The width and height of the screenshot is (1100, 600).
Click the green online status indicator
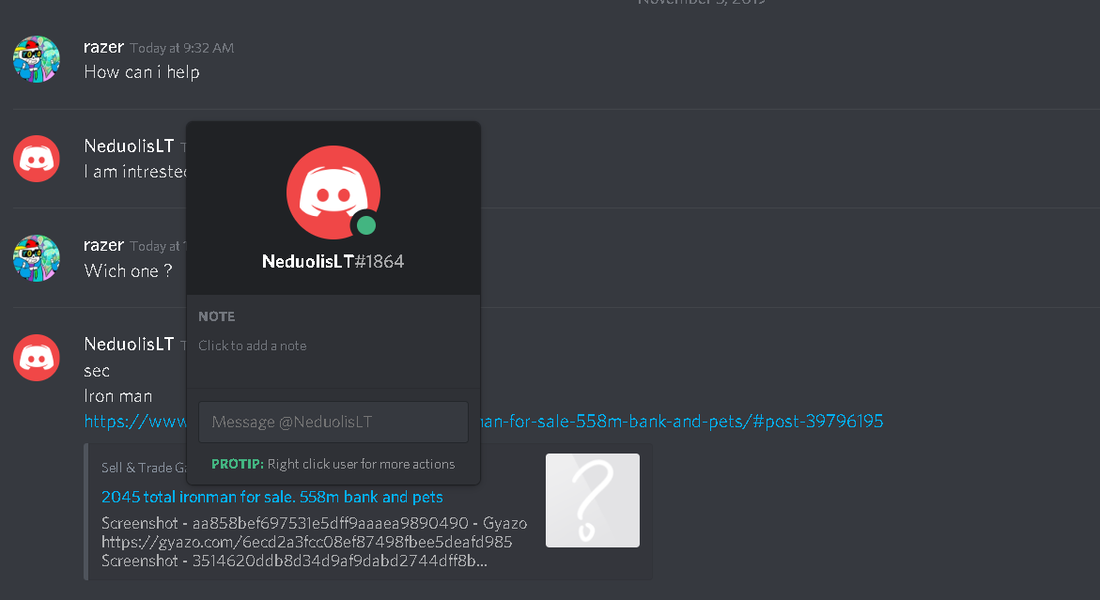(x=366, y=225)
